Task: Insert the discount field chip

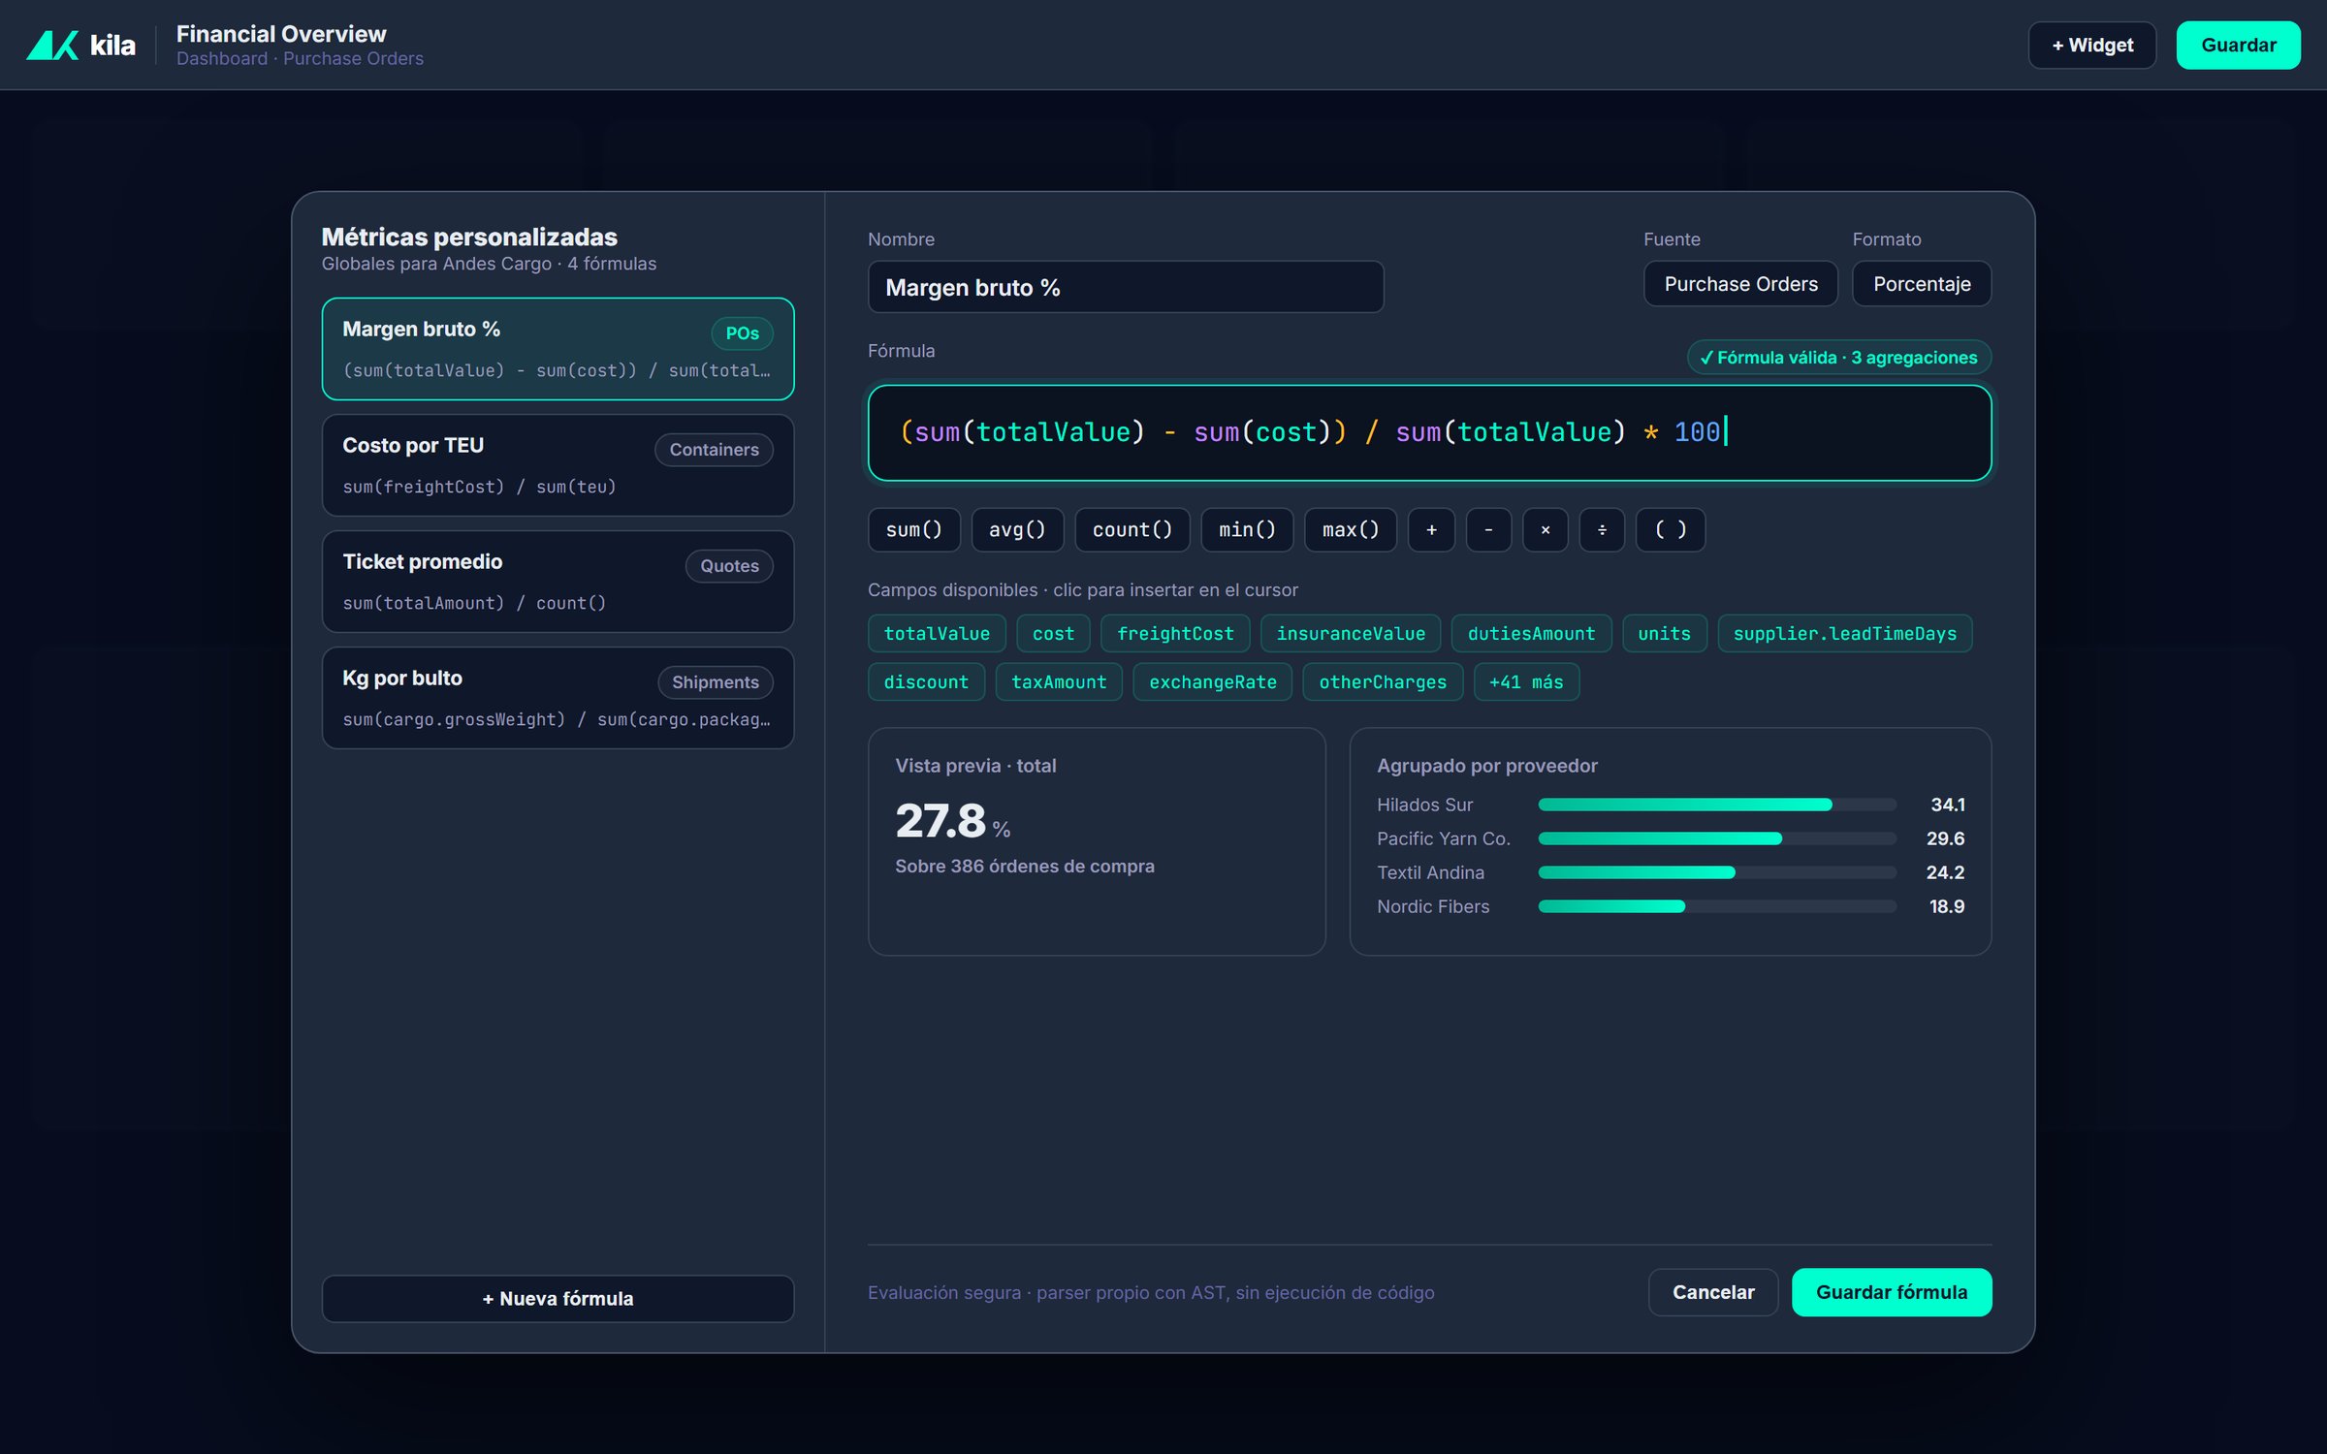Action: [x=926, y=681]
